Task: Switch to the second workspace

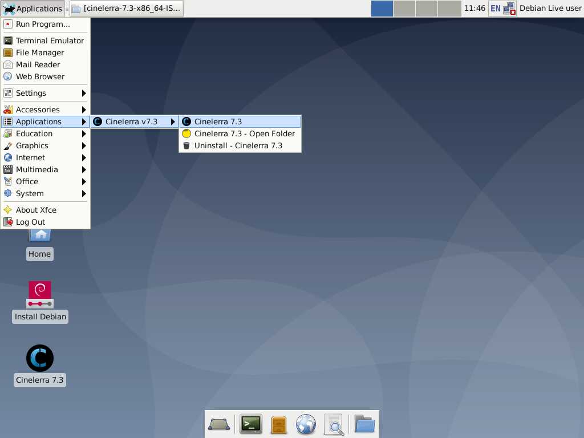Action: point(404,8)
